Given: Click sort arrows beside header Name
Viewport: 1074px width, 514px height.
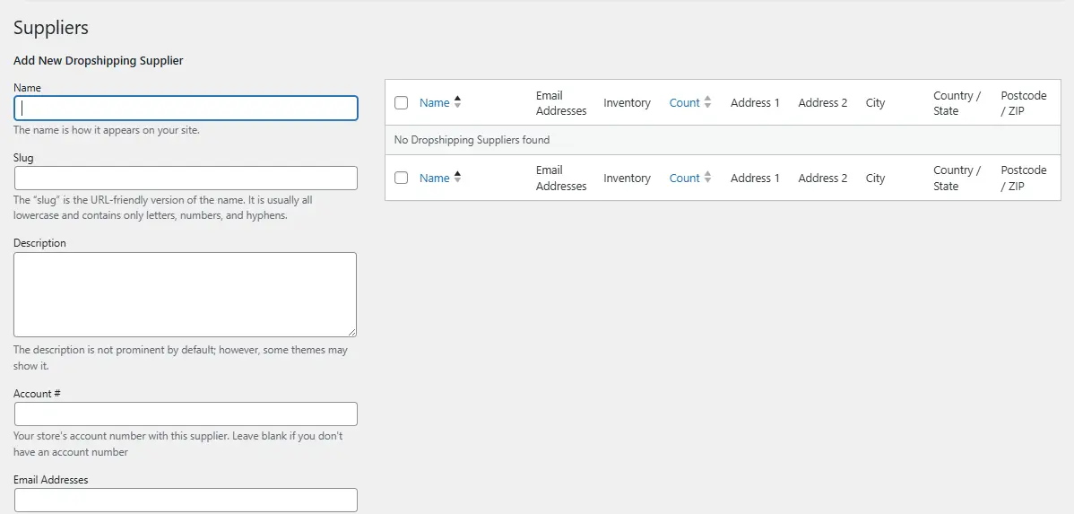Looking at the screenshot, I should click(457, 102).
